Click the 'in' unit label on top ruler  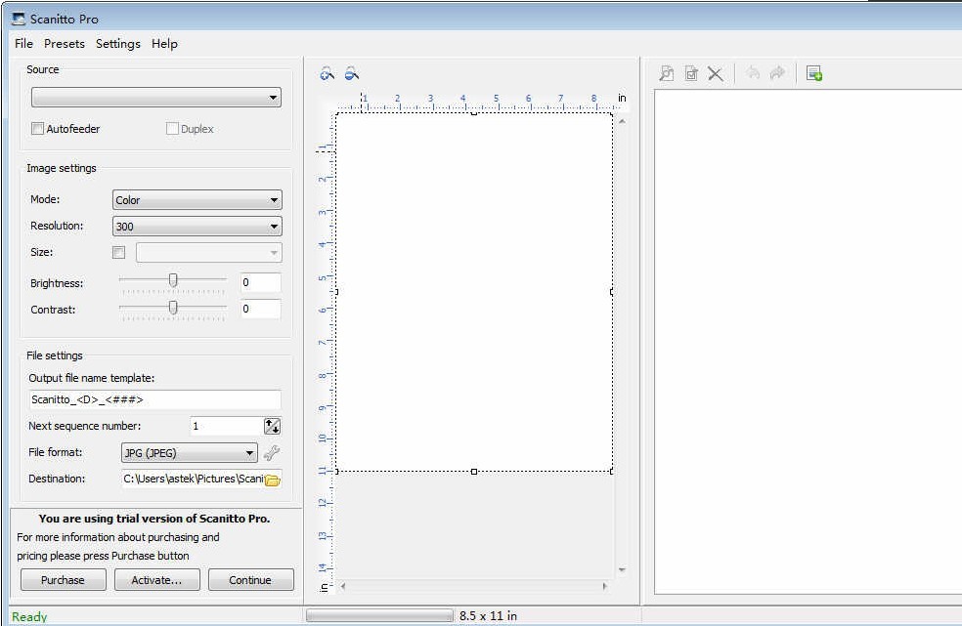click(x=622, y=98)
